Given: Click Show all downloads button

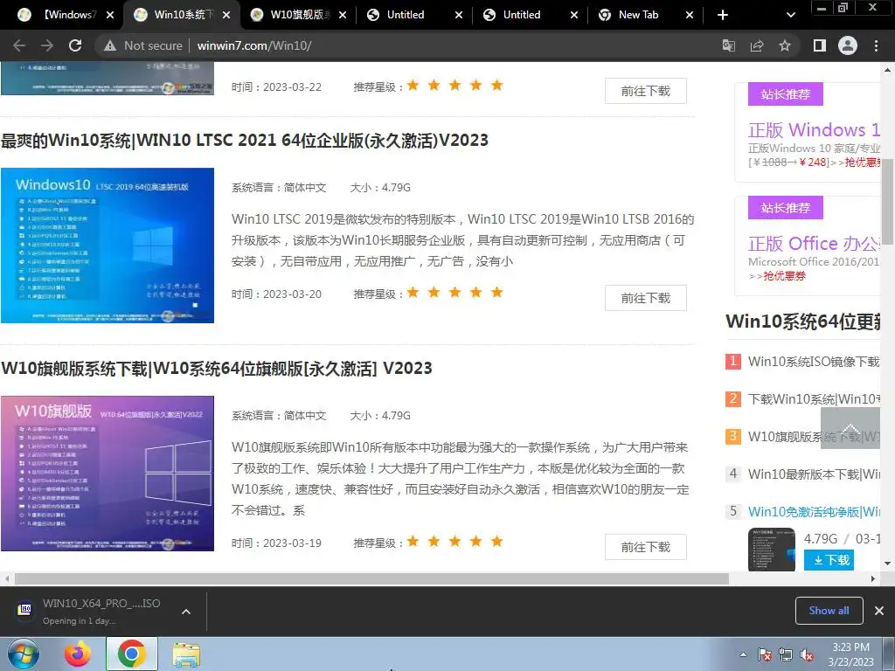Looking at the screenshot, I should click(829, 611).
